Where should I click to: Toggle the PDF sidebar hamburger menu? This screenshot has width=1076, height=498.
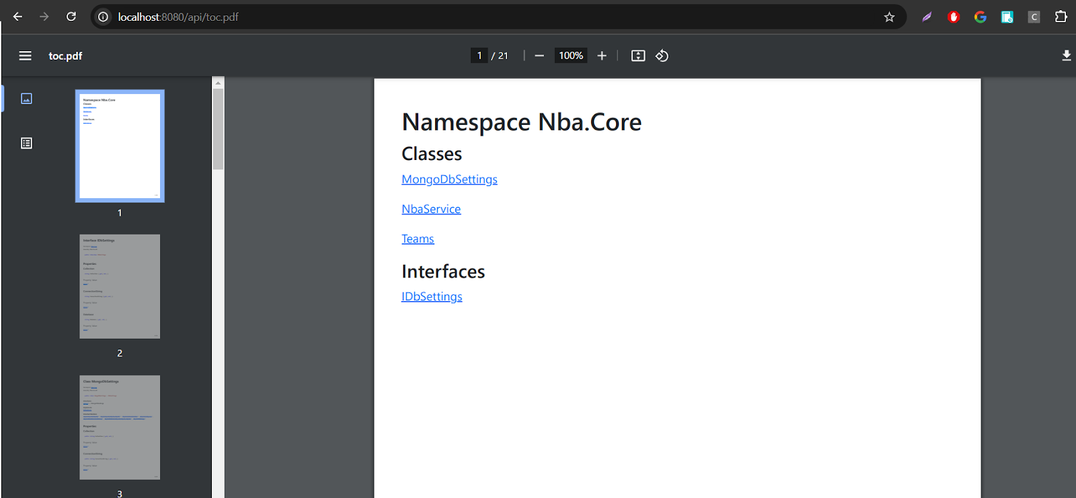click(25, 56)
